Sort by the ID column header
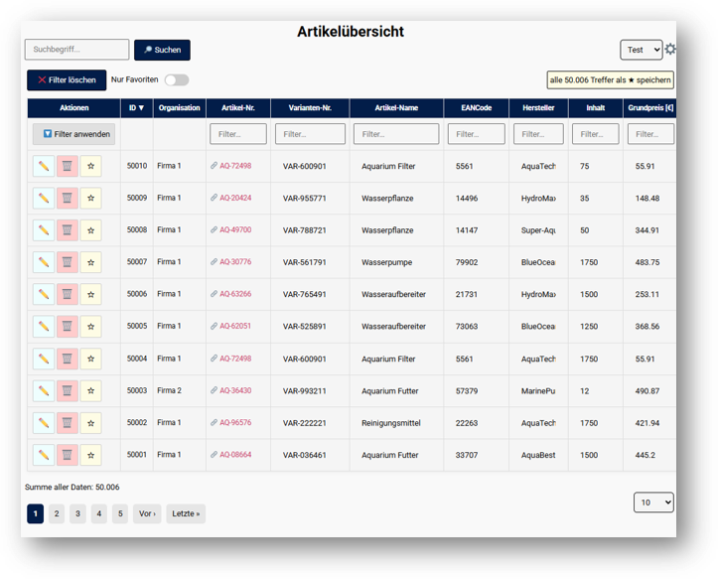Screen dimensions: 718x579 click(136, 107)
